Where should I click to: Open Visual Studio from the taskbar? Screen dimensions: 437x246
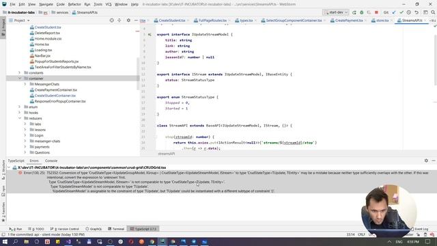[68, 242]
